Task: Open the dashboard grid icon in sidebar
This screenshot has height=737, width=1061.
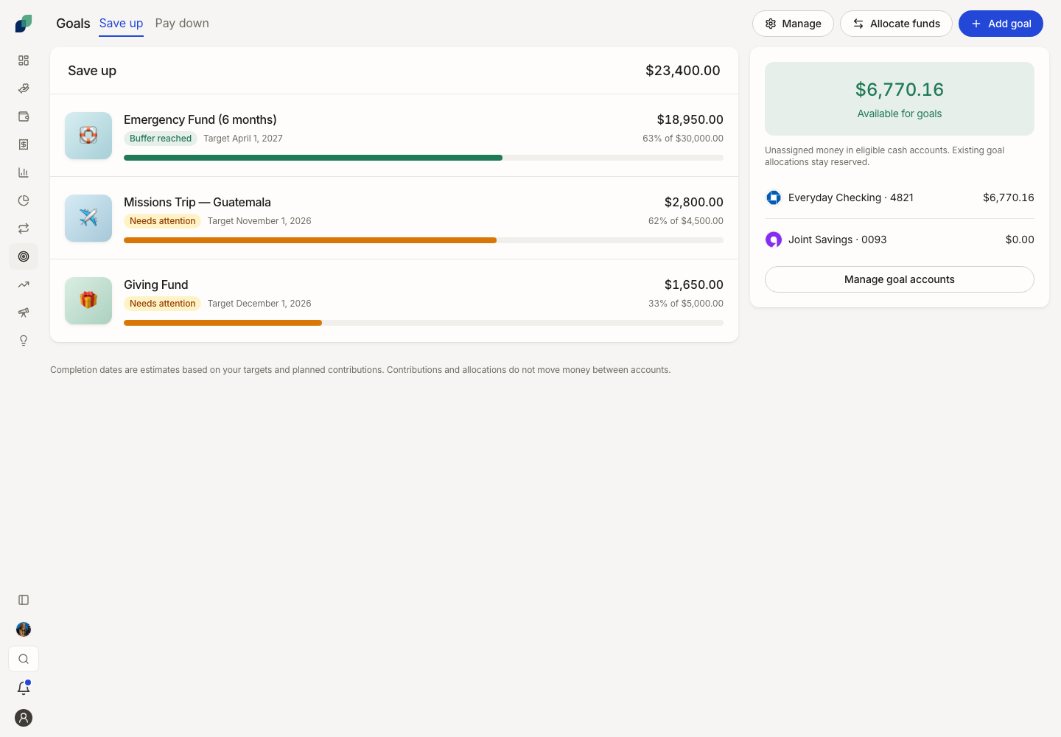Action: point(24,60)
